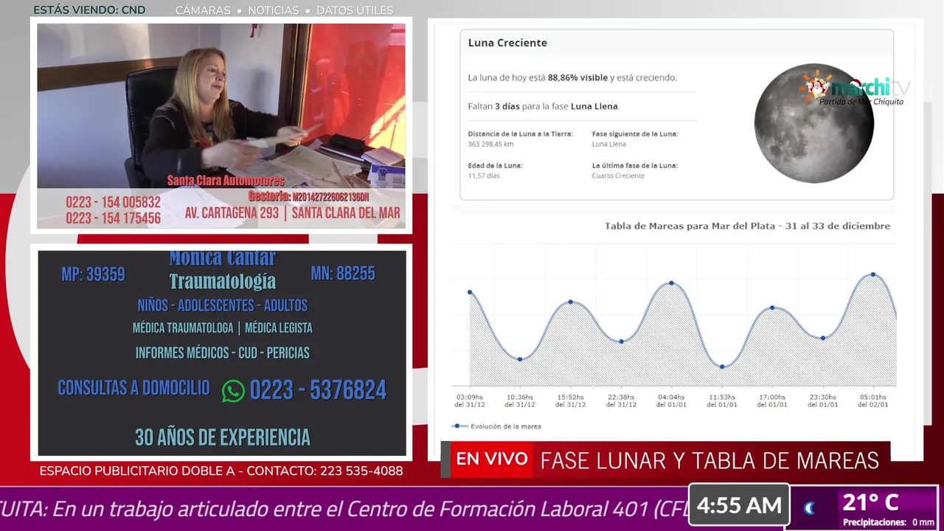Image resolution: width=944 pixels, height=531 pixels.
Task: Click the 30 AÑOS DE EXPERIENCIA text
Action: tap(222, 437)
